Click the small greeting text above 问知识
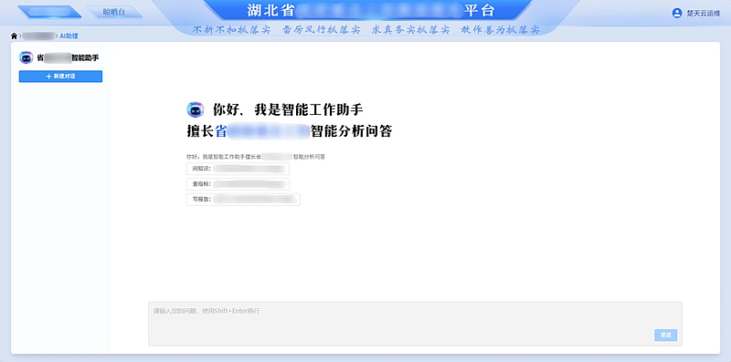The image size is (731, 362). click(x=256, y=157)
